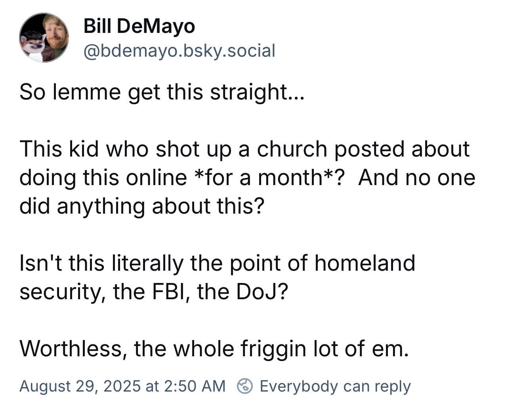Open Bill DeMayo's profile avatar
The height and width of the screenshot is (409, 523).
[44, 38]
